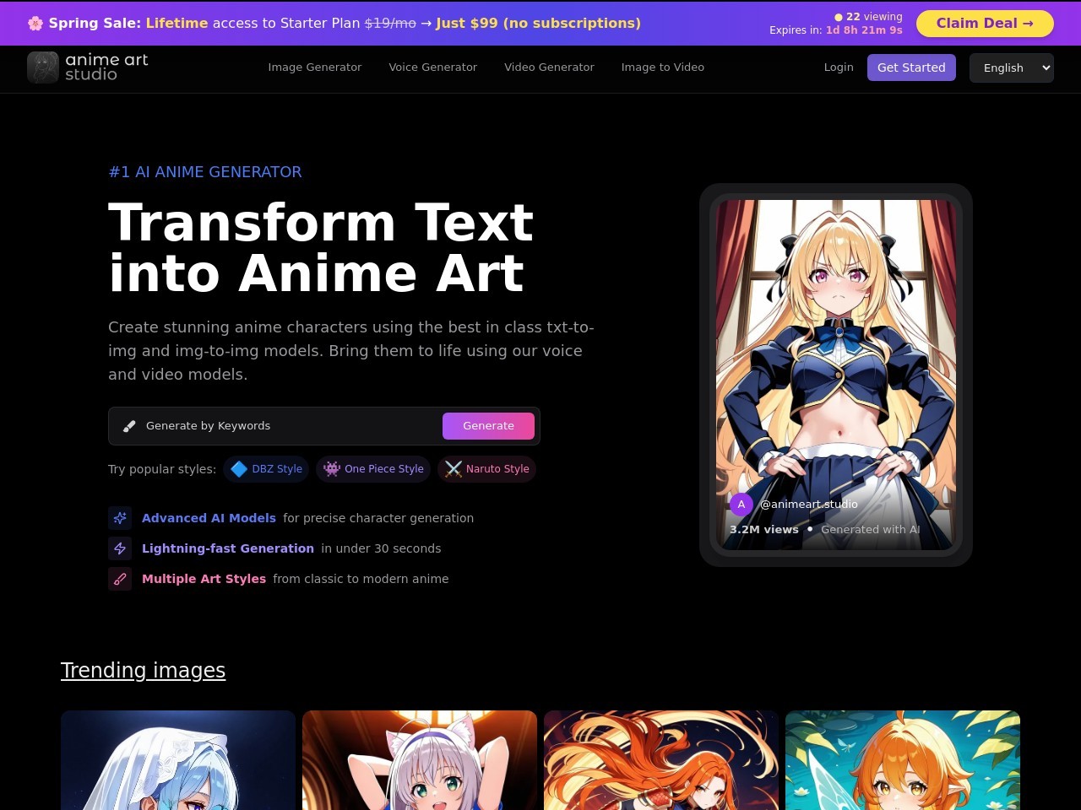Screen dimensions: 1081x810
Task: Click the pencil icon in the keywords field
Action: pos(129,426)
